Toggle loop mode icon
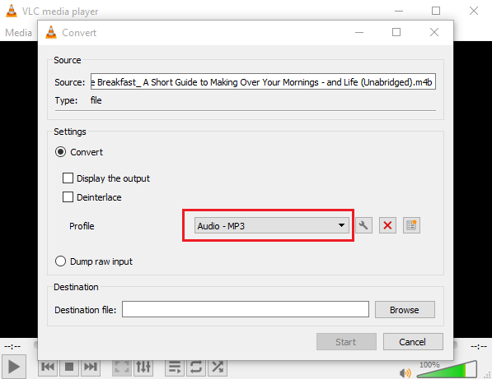 tap(196, 367)
